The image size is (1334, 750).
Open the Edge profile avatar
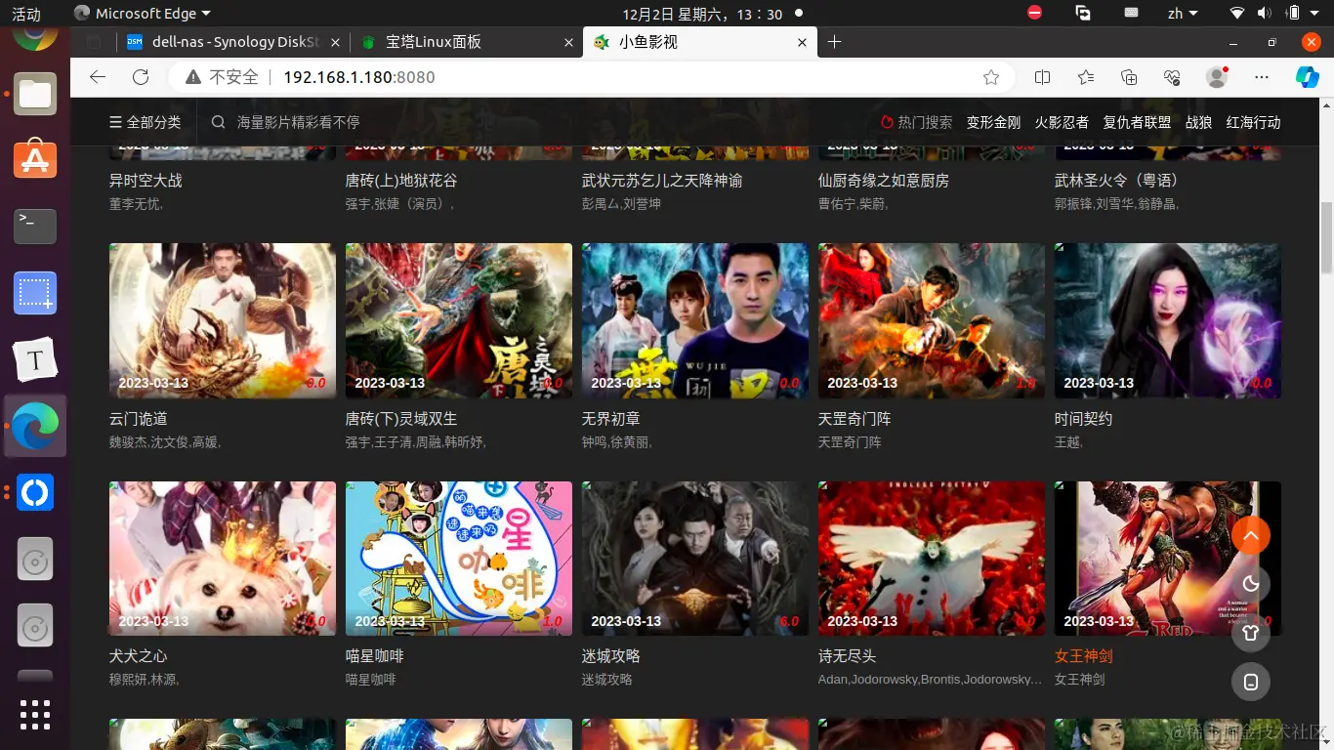pyautogui.click(x=1217, y=77)
